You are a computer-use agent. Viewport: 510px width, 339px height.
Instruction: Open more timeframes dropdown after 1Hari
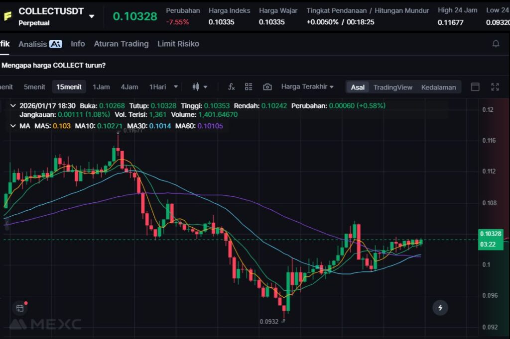pos(175,87)
